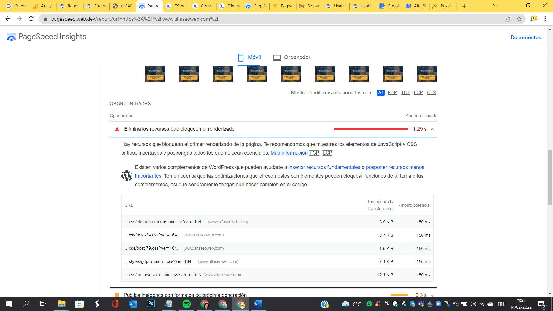The height and width of the screenshot is (311, 553).
Task: View site info via the padlock icon
Action: (45, 19)
